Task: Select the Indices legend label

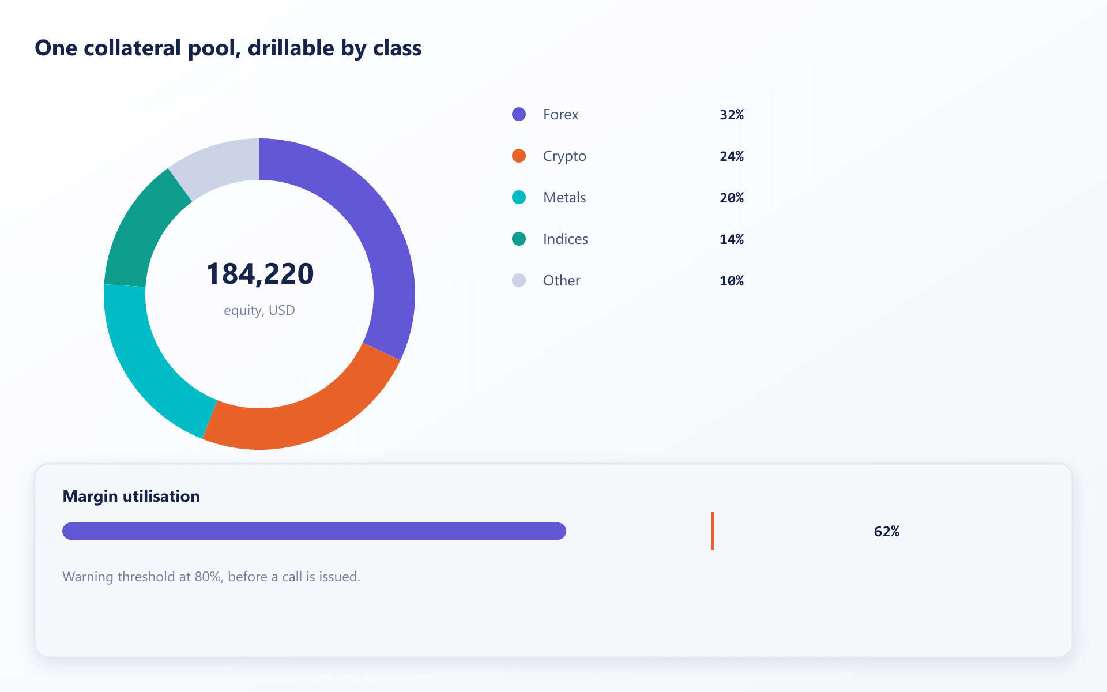Action: tap(566, 239)
